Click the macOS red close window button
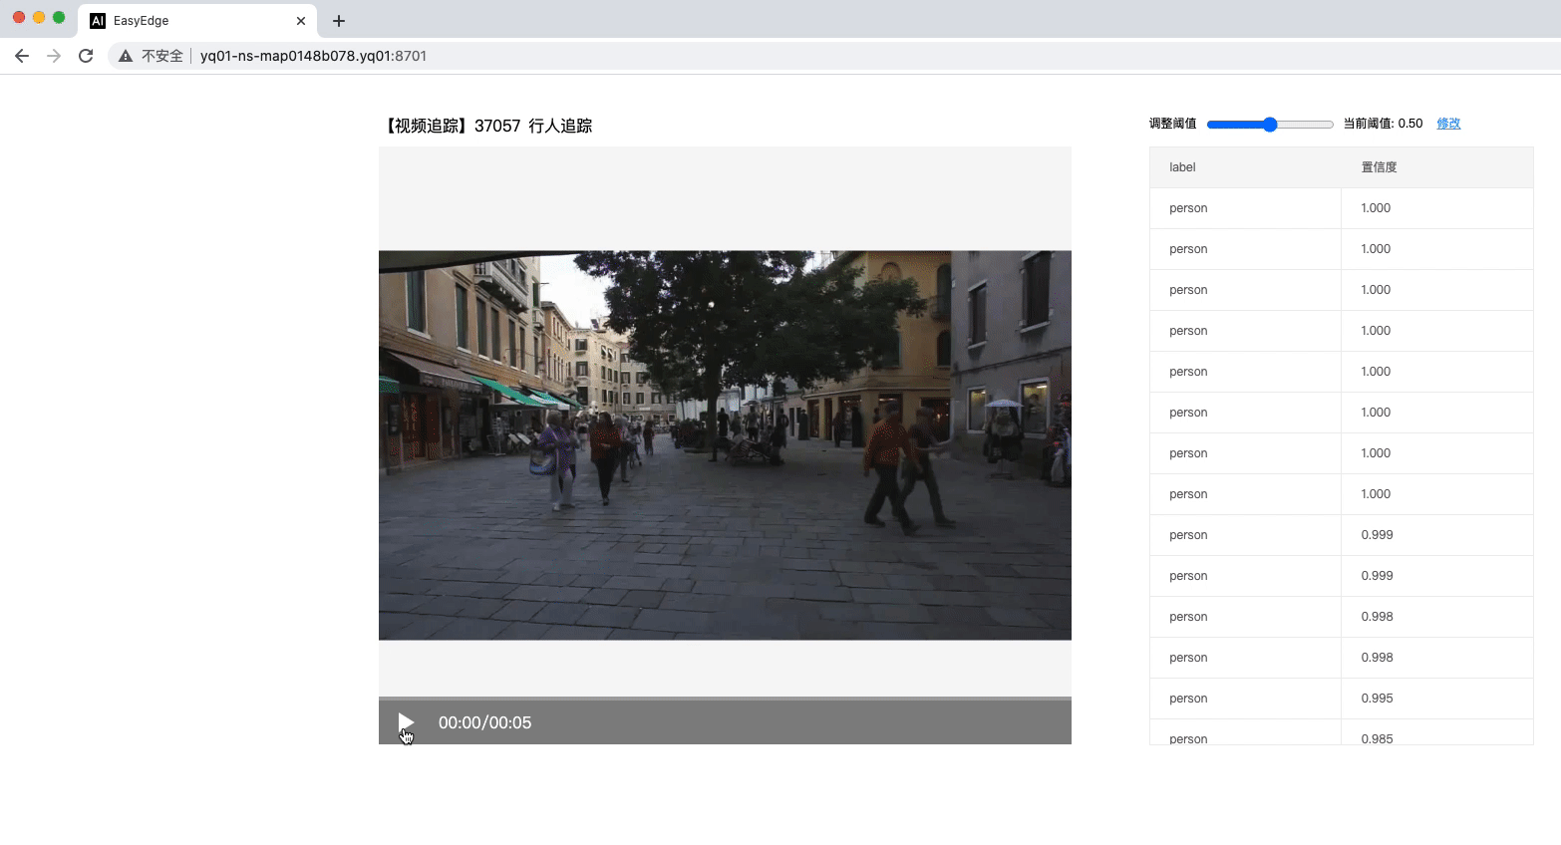 point(19,17)
